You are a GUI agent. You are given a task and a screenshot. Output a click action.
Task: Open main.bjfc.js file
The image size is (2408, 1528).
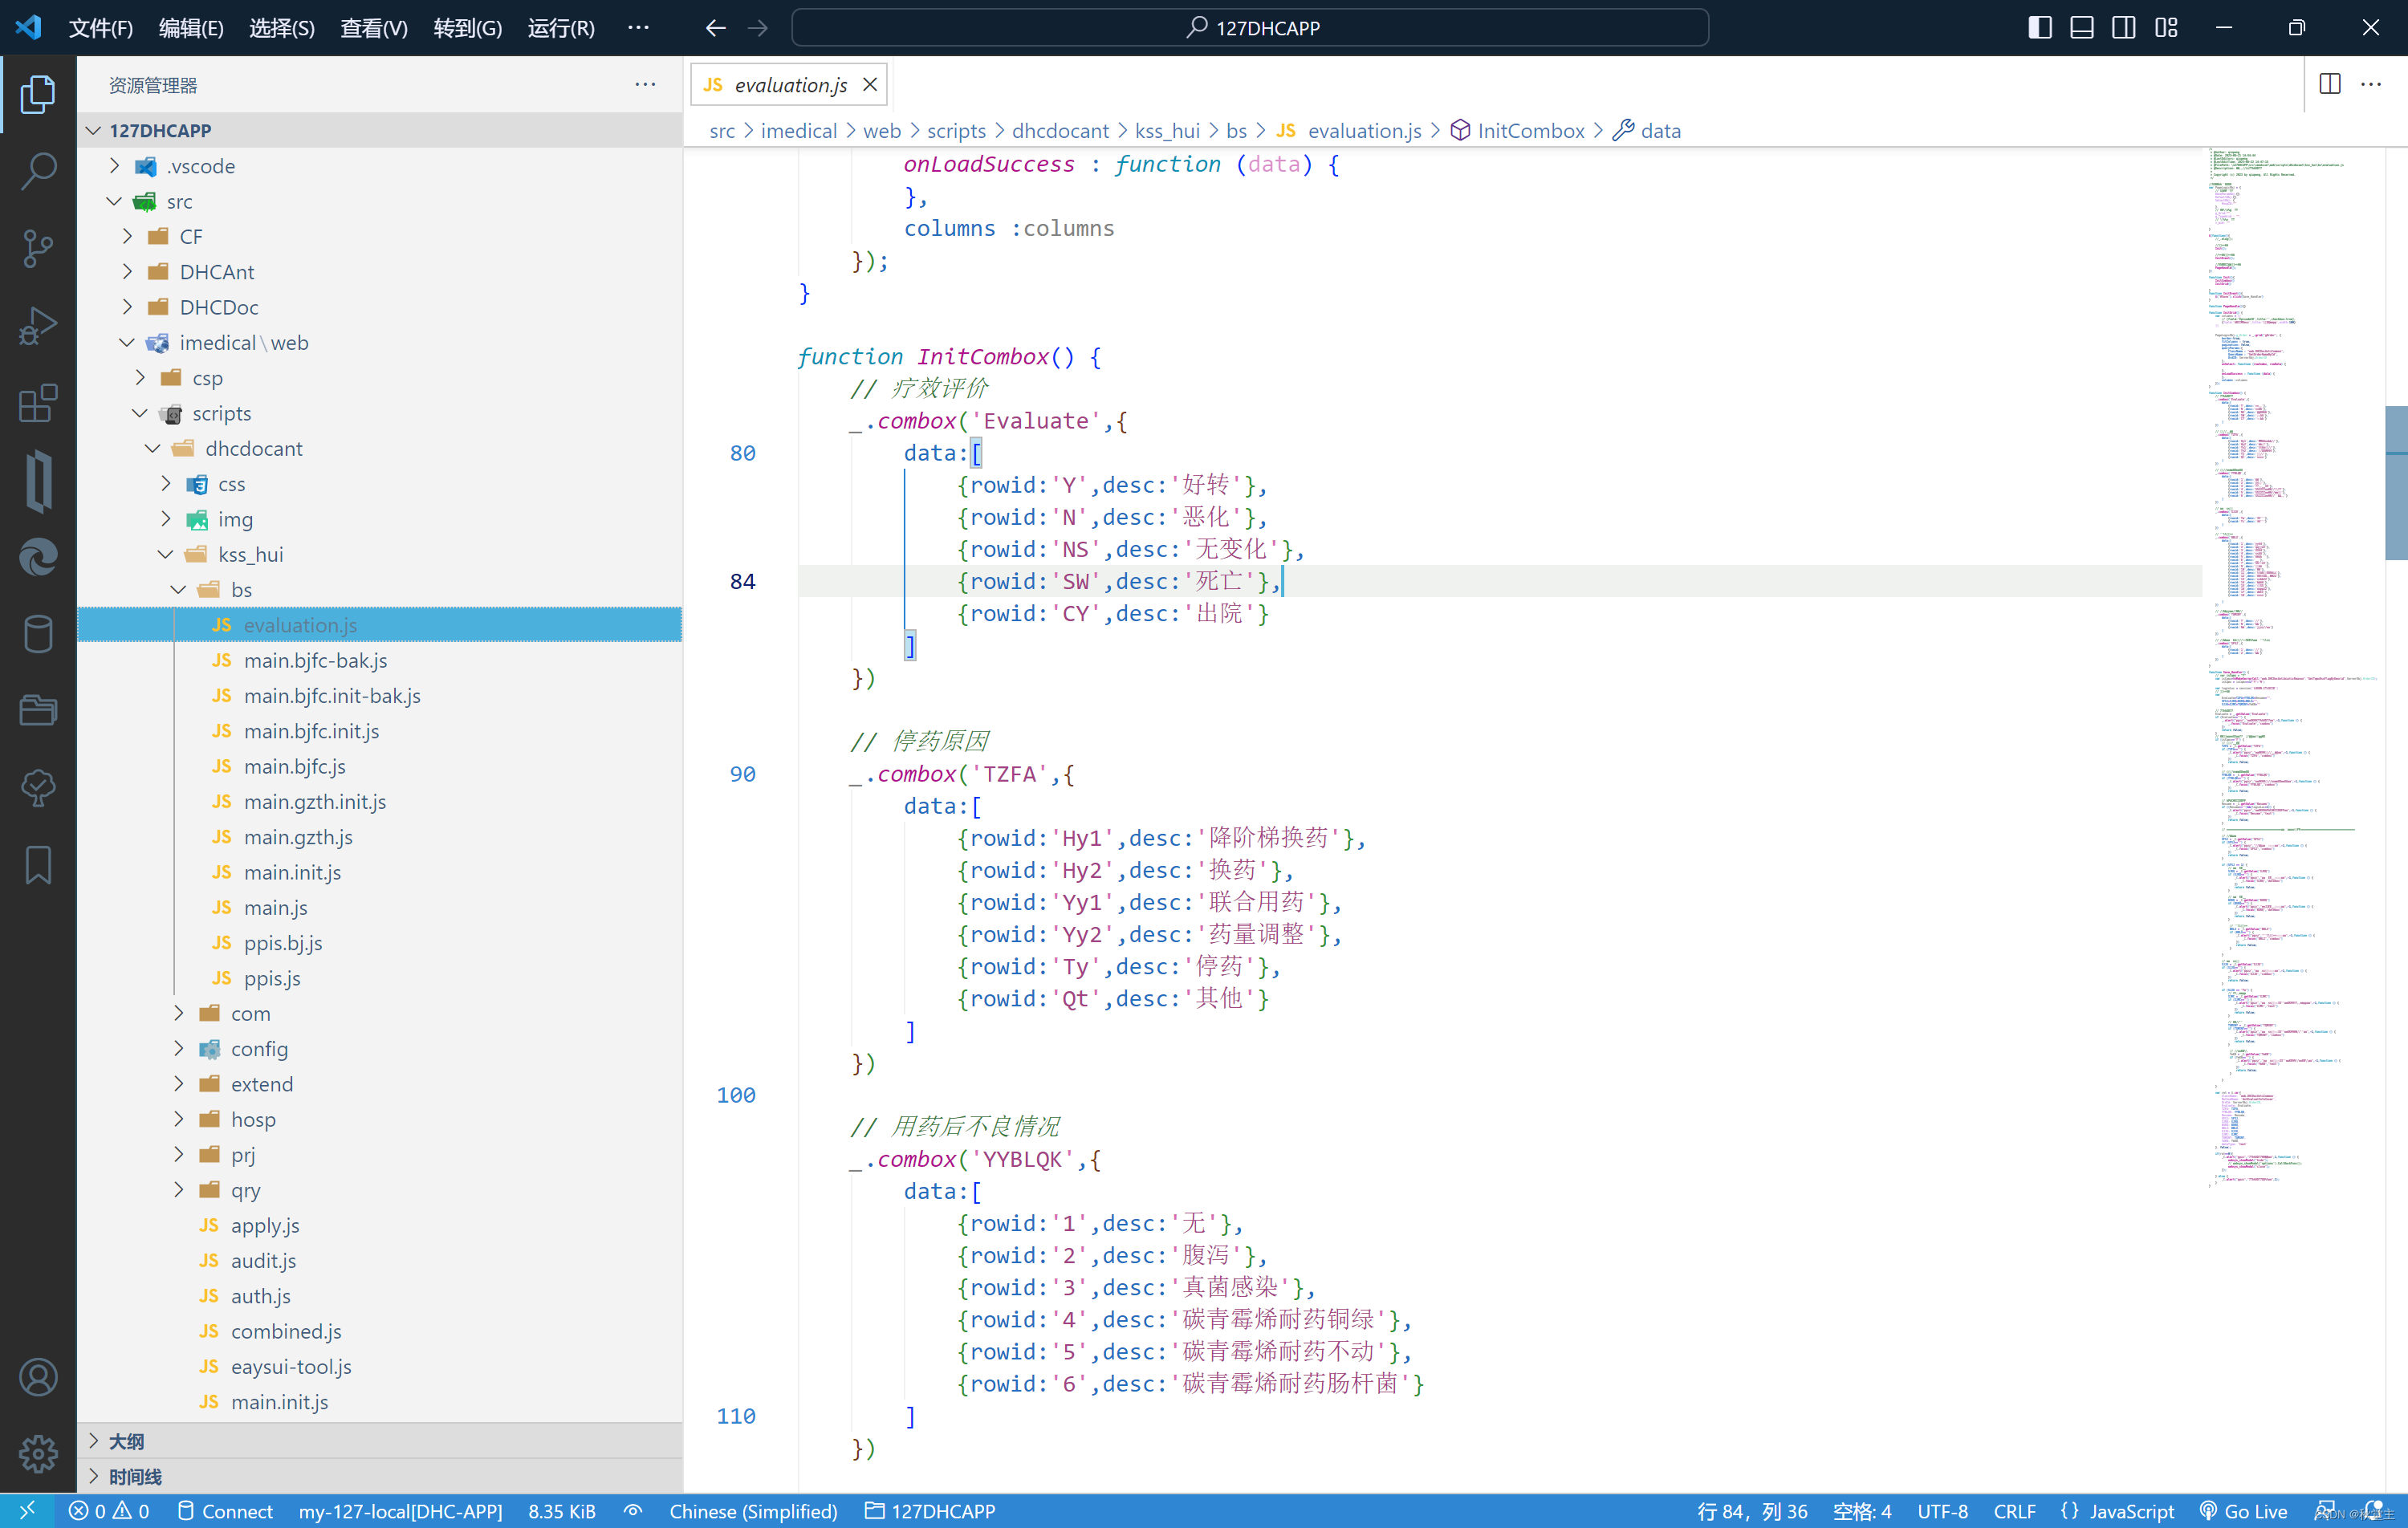pyautogui.click(x=380, y=767)
